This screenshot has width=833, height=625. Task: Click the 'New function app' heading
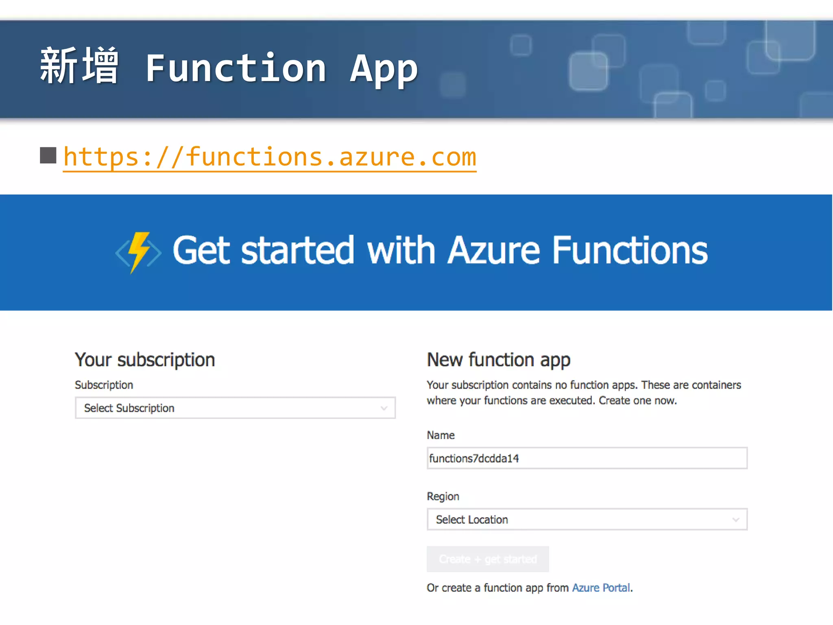pyautogui.click(x=499, y=360)
